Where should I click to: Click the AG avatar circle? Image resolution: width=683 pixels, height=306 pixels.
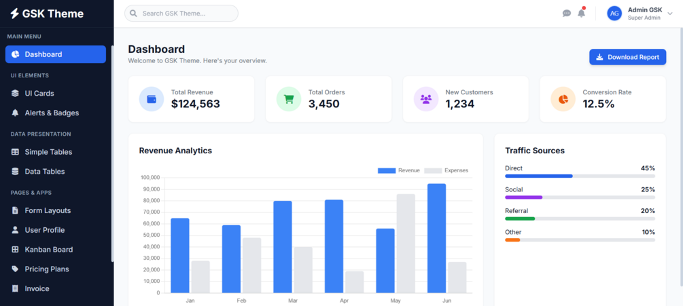click(x=614, y=14)
